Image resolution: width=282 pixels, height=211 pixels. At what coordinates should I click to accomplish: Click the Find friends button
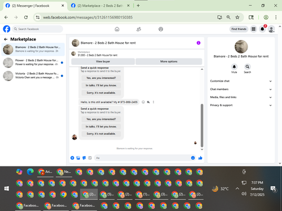(239, 29)
